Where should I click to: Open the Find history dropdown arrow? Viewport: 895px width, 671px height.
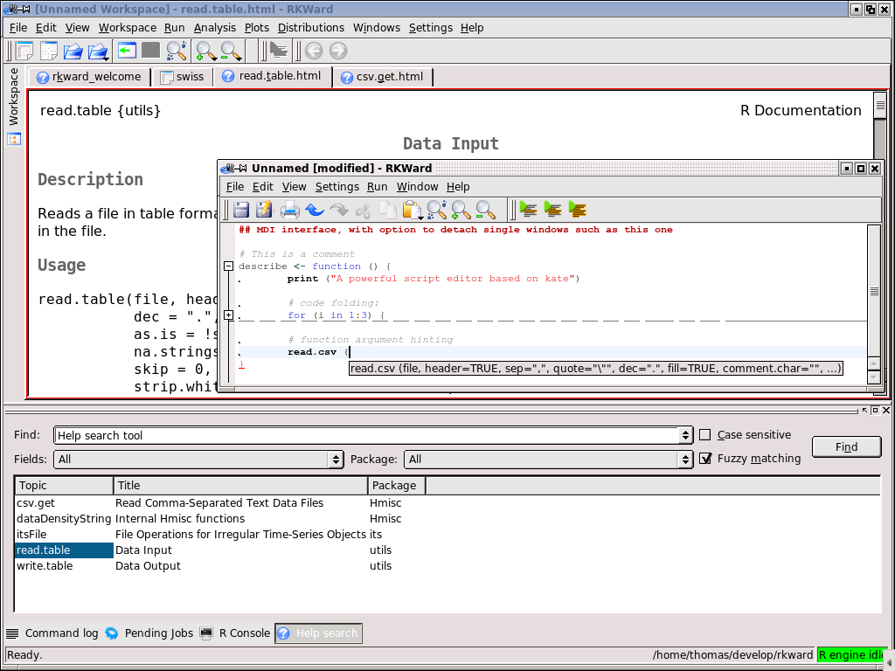[x=685, y=435]
